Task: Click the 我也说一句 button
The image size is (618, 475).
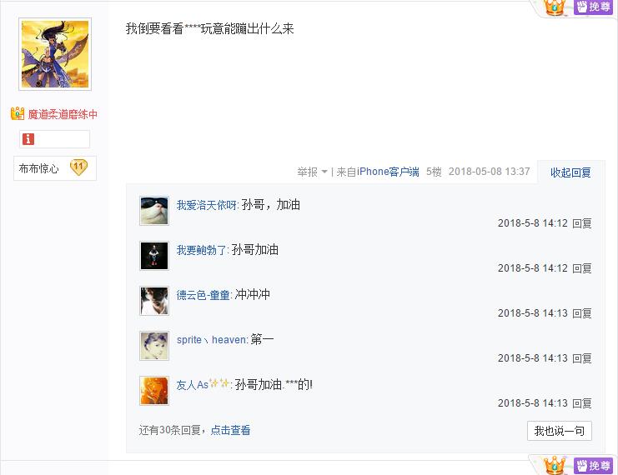Action: tap(560, 431)
